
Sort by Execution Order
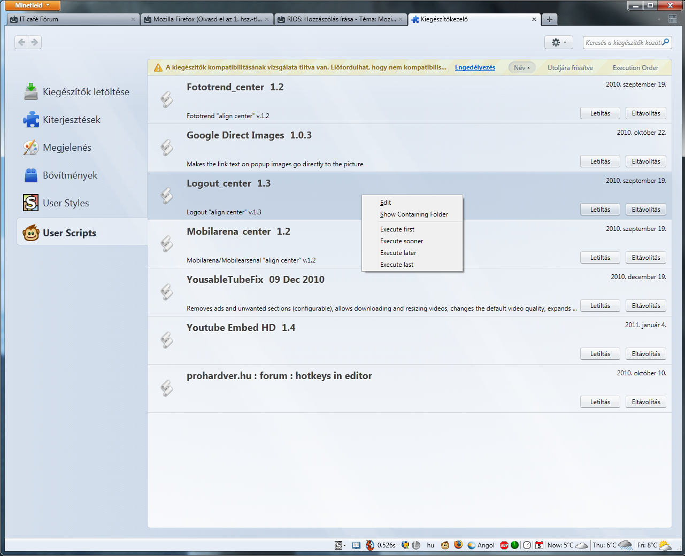[635, 68]
